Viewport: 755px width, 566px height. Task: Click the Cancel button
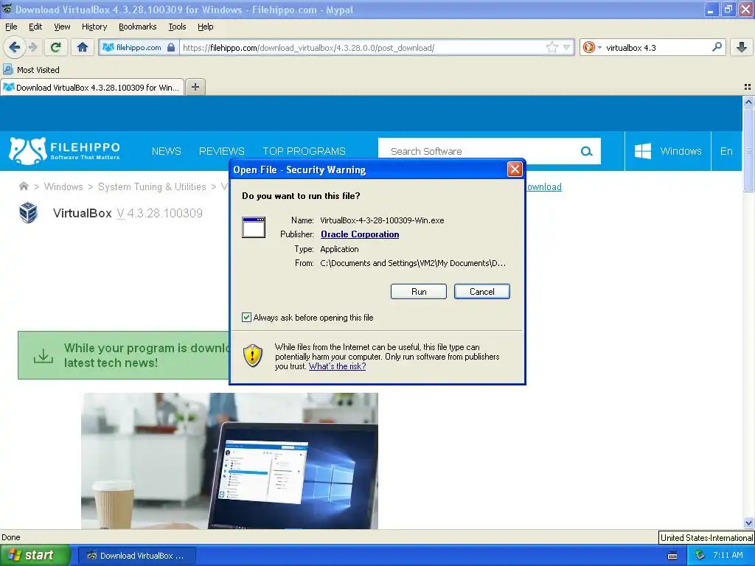[x=481, y=292]
